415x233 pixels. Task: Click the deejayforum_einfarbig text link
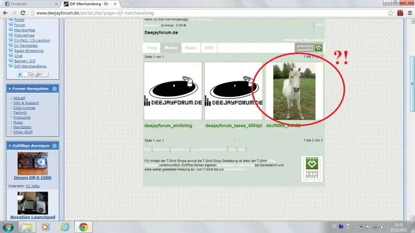[168, 126]
